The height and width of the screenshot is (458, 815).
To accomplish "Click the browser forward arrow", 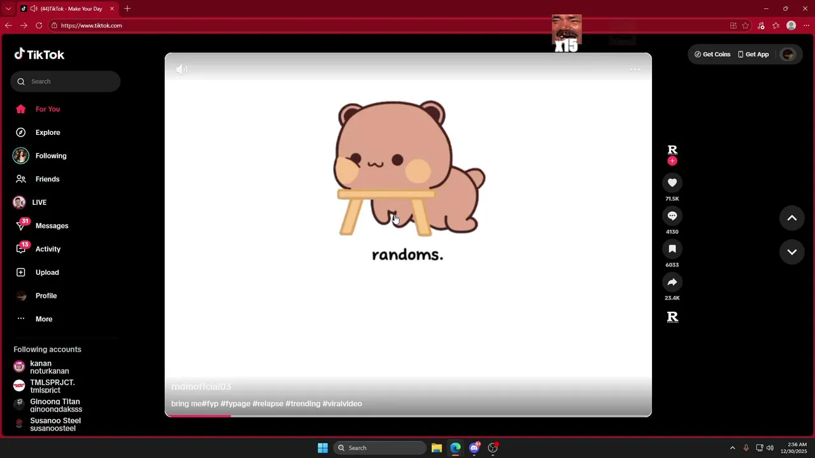I will point(24,25).
